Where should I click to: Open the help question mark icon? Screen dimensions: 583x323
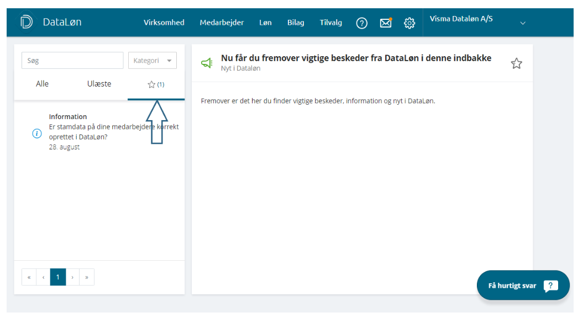pos(361,23)
